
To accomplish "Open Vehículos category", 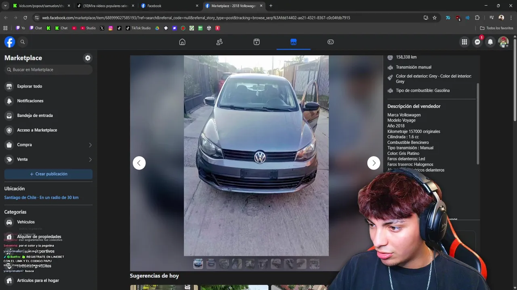I will 48,222.
